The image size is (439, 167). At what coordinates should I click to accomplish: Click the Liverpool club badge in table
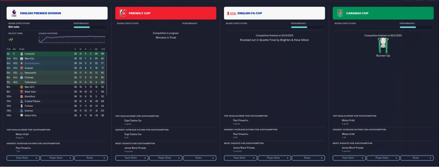(21, 54)
